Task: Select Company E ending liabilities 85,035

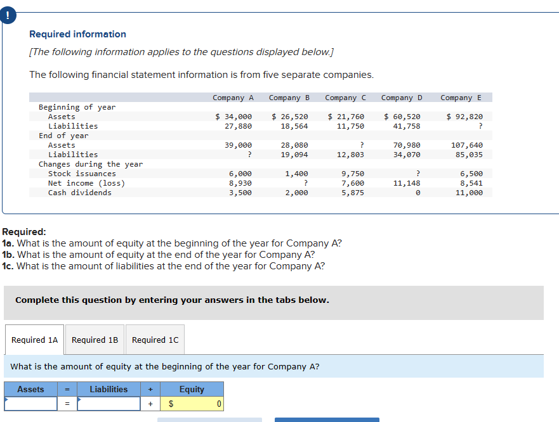Action: coord(469,155)
